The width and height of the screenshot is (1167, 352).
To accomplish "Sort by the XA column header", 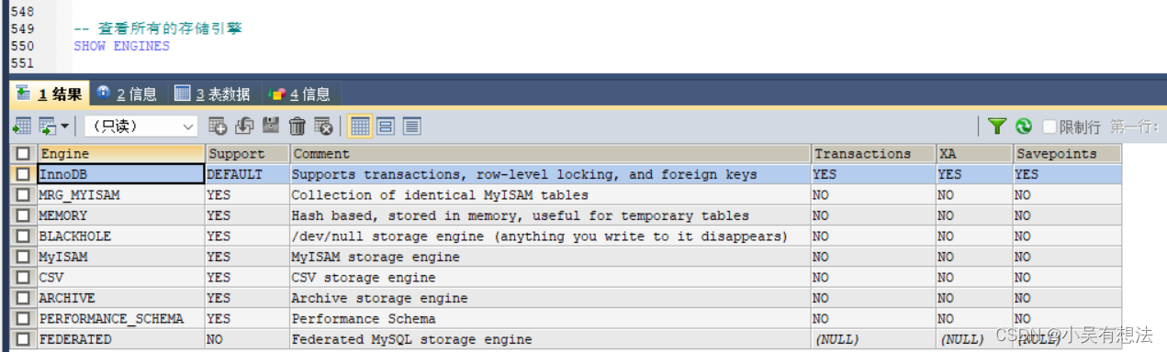I will 975,154.
